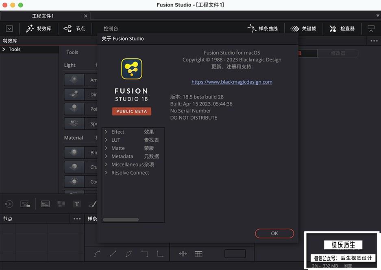Click the 'No Serial Number' text
Screen dimensions: 381x270
(x=190, y=111)
